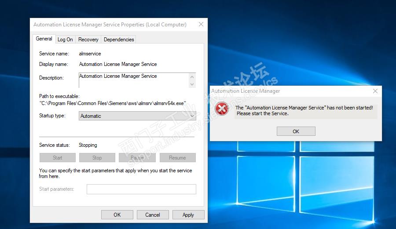Select the service name 'almservice' text
This screenshot has width=396, height=229.
tap(90, 54)
